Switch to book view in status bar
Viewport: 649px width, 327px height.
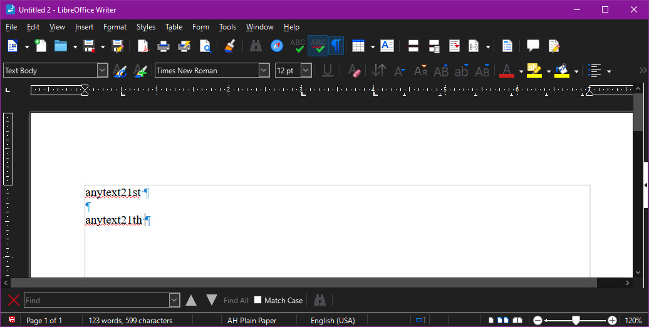coord(517,320)
